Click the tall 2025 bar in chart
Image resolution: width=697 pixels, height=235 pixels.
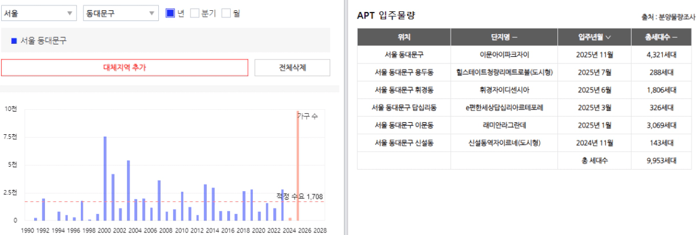[298, 165]
